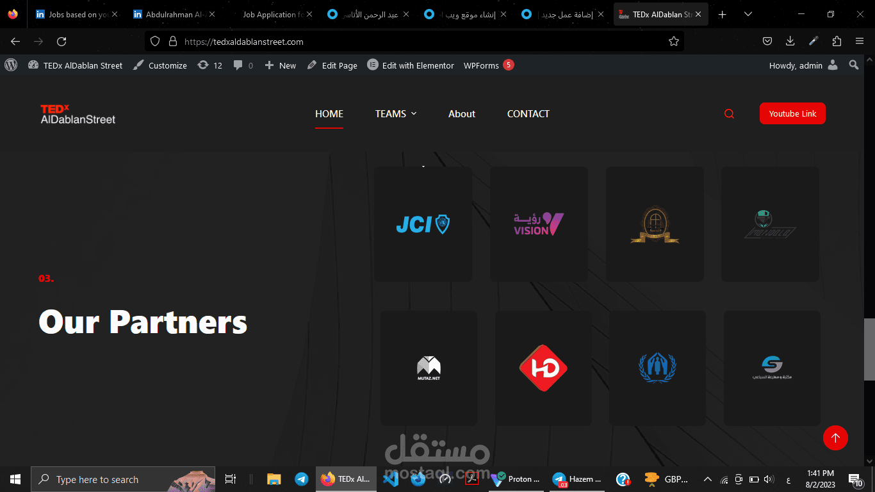
Task: Click the page vertical scrollbar thumb
Action: point(869,350)
